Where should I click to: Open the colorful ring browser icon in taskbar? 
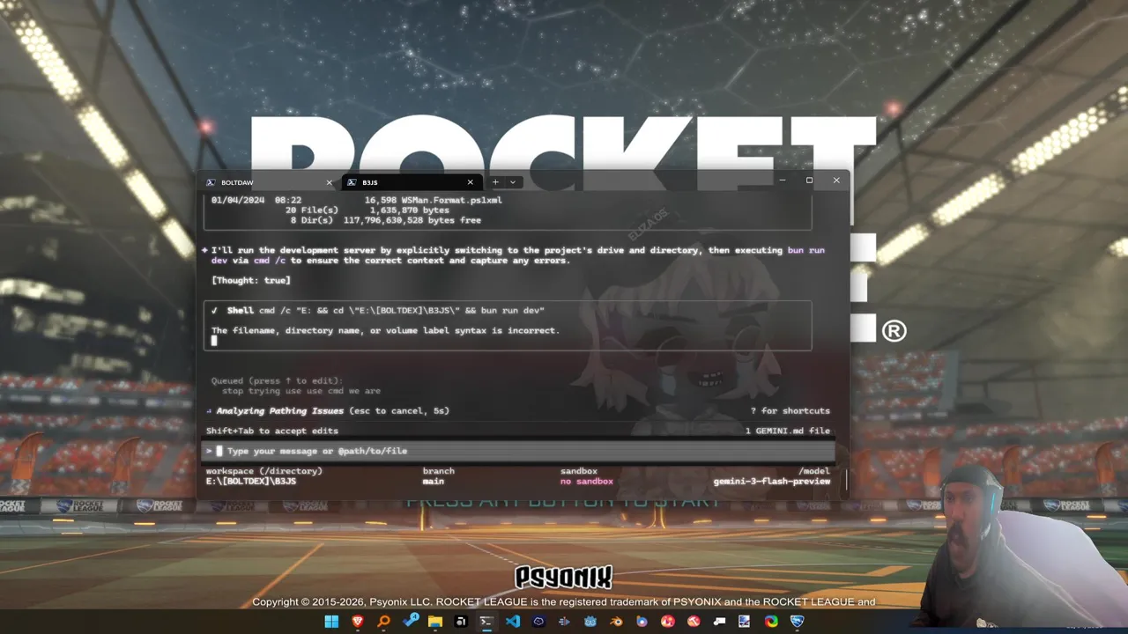pyautogui.click(x=771, y=622)
